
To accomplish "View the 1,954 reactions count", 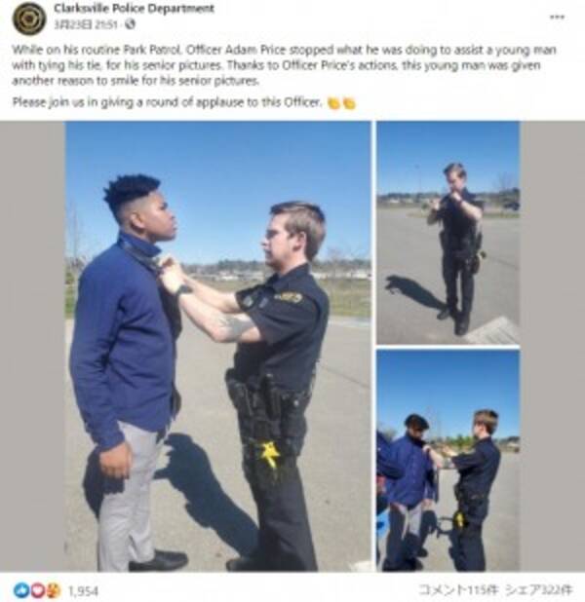I will click(x=84, y=591).
